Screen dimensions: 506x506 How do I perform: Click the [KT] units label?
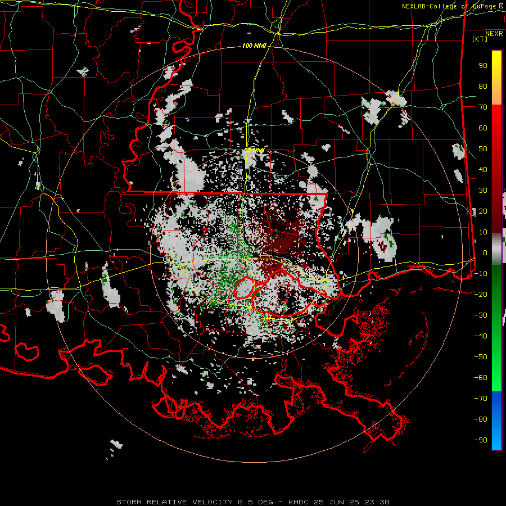[480, 39]
